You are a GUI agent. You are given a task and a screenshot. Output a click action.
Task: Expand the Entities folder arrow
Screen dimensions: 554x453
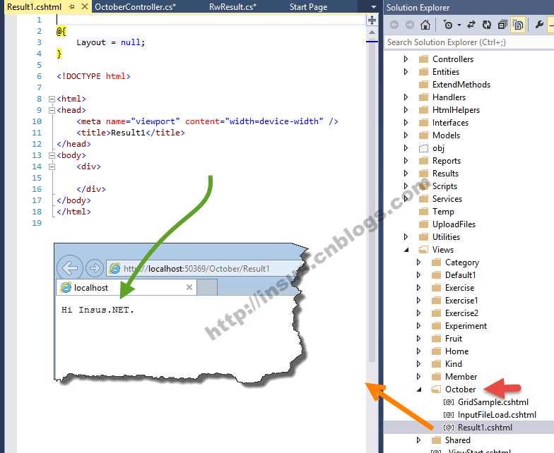(406, 72)
